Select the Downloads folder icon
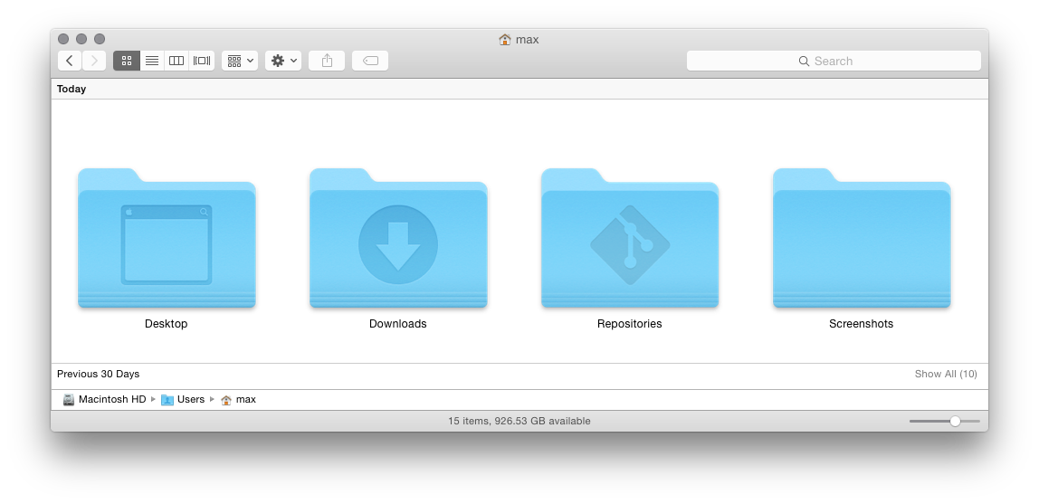This screenshot has width=1039, height=504. (398, 238)
